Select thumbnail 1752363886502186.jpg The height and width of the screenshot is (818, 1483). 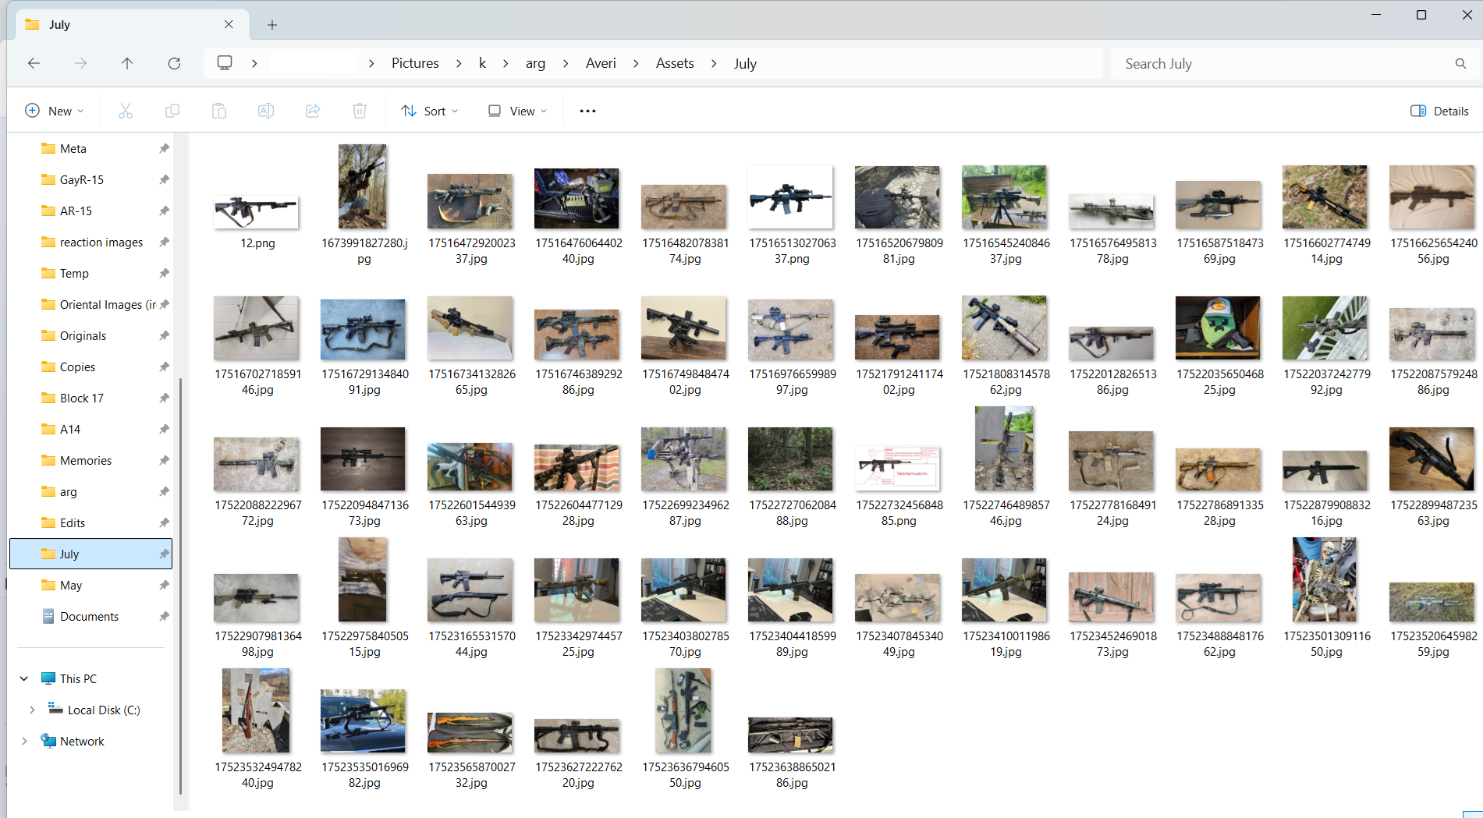point(790,735)
